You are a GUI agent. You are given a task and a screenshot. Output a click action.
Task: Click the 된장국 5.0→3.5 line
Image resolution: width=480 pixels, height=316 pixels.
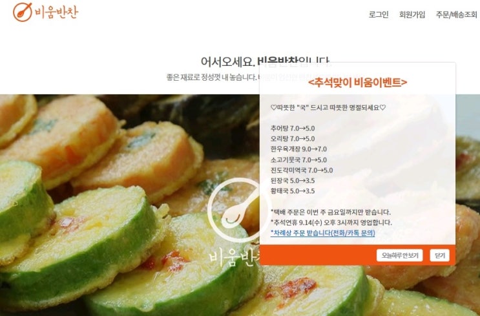click(x=293, y=180)
